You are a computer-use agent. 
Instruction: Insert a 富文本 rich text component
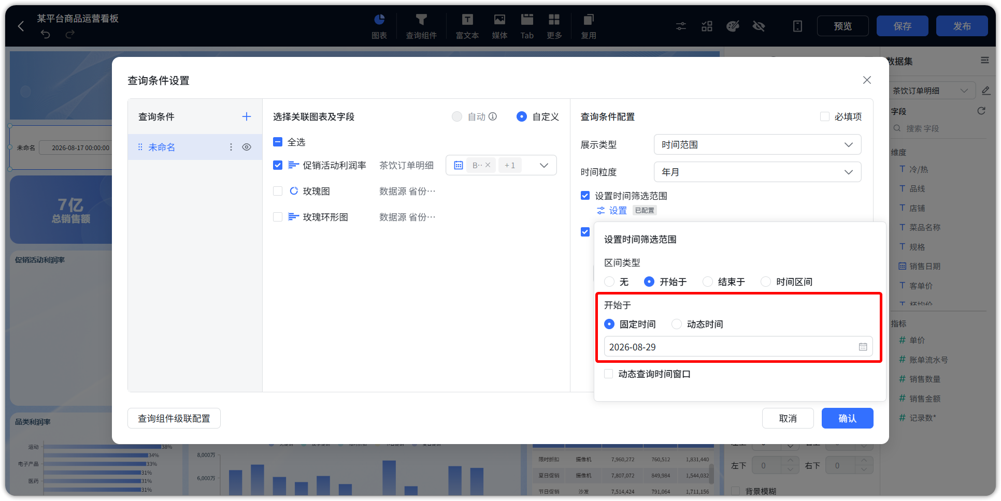point(467,26)
